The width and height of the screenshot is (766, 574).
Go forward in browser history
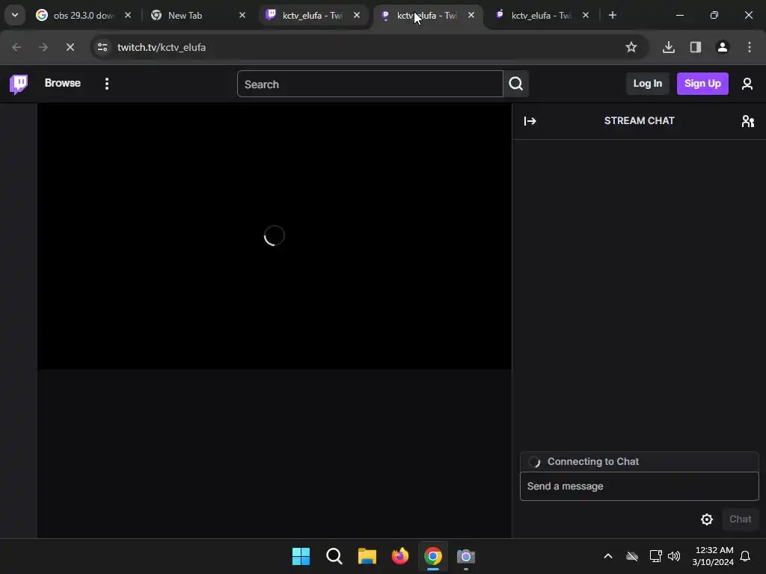point(43,47)
